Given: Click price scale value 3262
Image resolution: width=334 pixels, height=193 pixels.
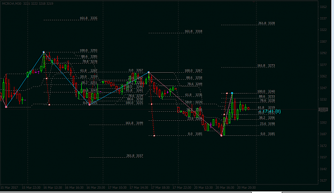Looking at the screenshot, I should (323, 76).
